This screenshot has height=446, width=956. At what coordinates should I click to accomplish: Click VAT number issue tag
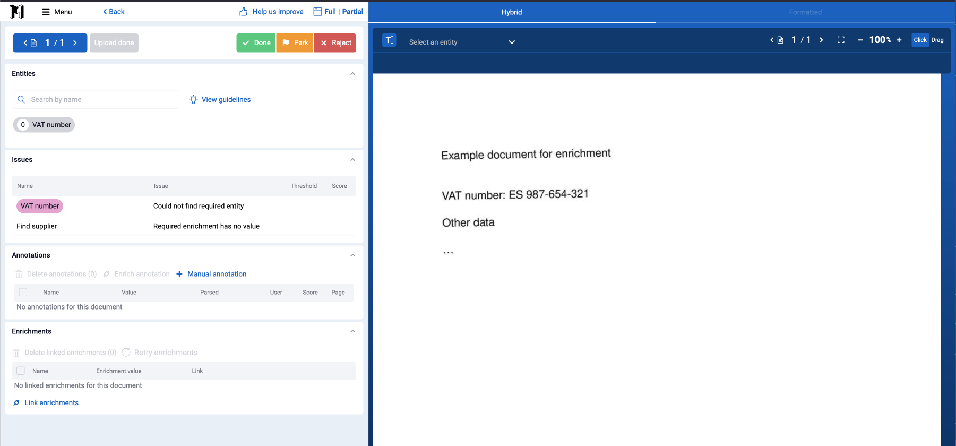click(x=40, y=206)
